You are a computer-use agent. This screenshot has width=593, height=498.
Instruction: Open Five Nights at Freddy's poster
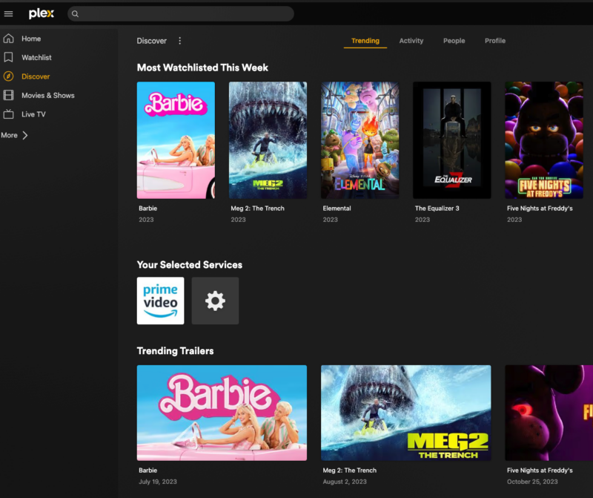(x=544, y=140)
